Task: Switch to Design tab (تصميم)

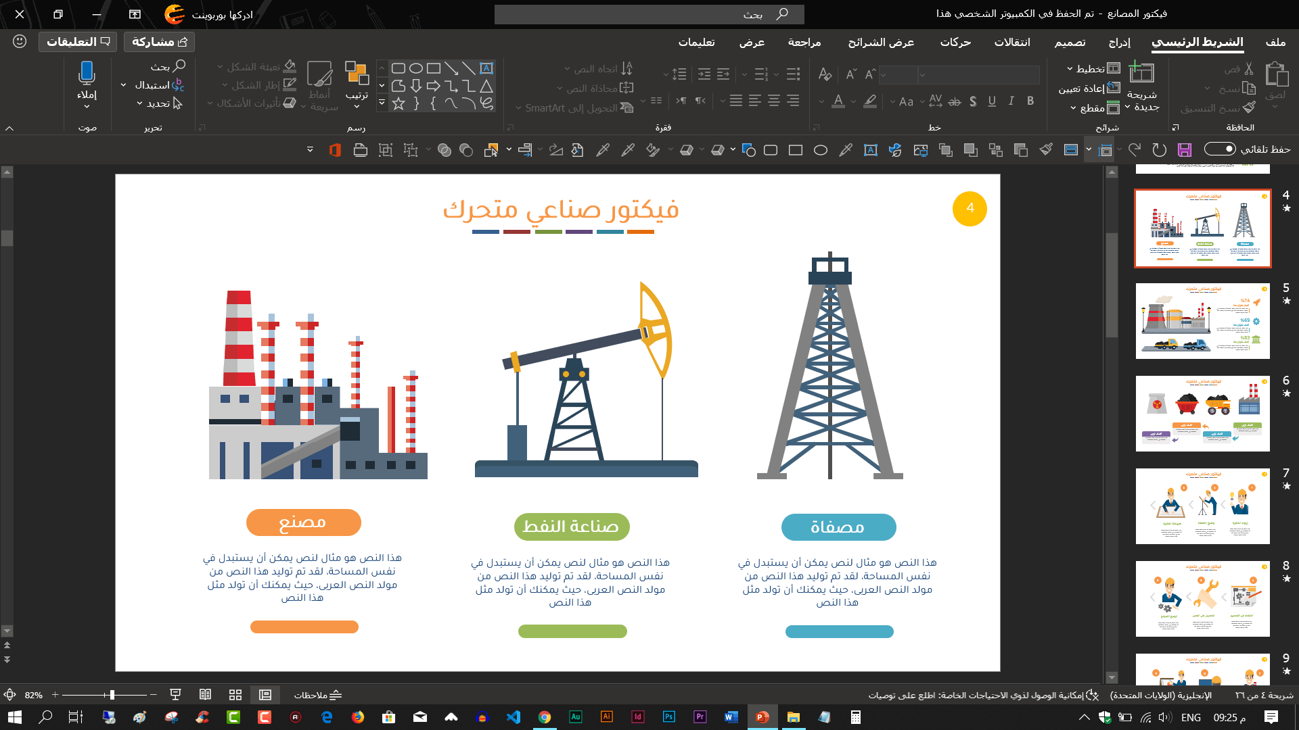Action: pyautogui.click(x=1070, y=42)
